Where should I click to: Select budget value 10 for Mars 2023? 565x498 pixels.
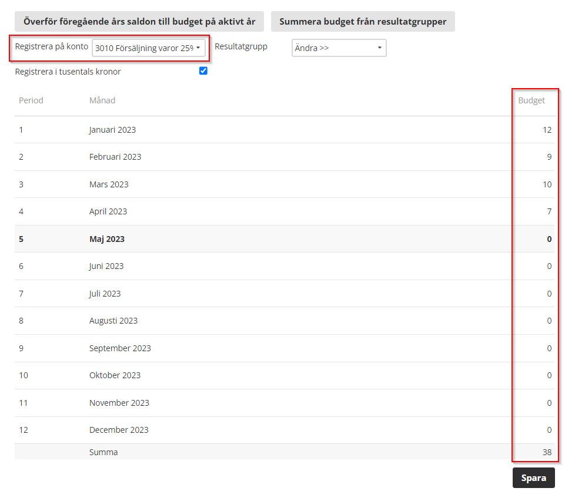click(x=547, y=184)
